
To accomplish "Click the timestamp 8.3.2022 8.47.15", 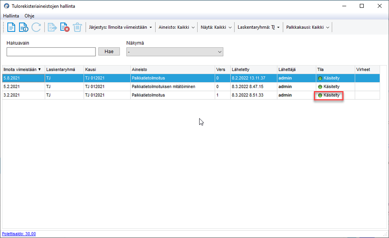I will 248,87.
